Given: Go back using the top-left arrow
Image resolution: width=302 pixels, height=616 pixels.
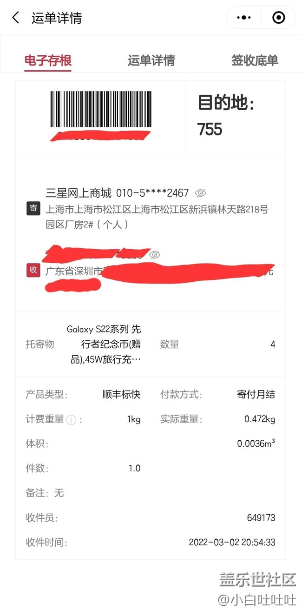Looking at the screenshot, I should point(16,18).
